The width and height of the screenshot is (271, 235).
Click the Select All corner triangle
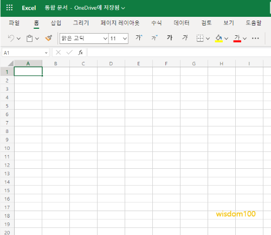(x=10, y=63)
